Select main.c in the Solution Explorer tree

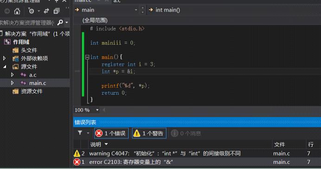coord(38,83)
